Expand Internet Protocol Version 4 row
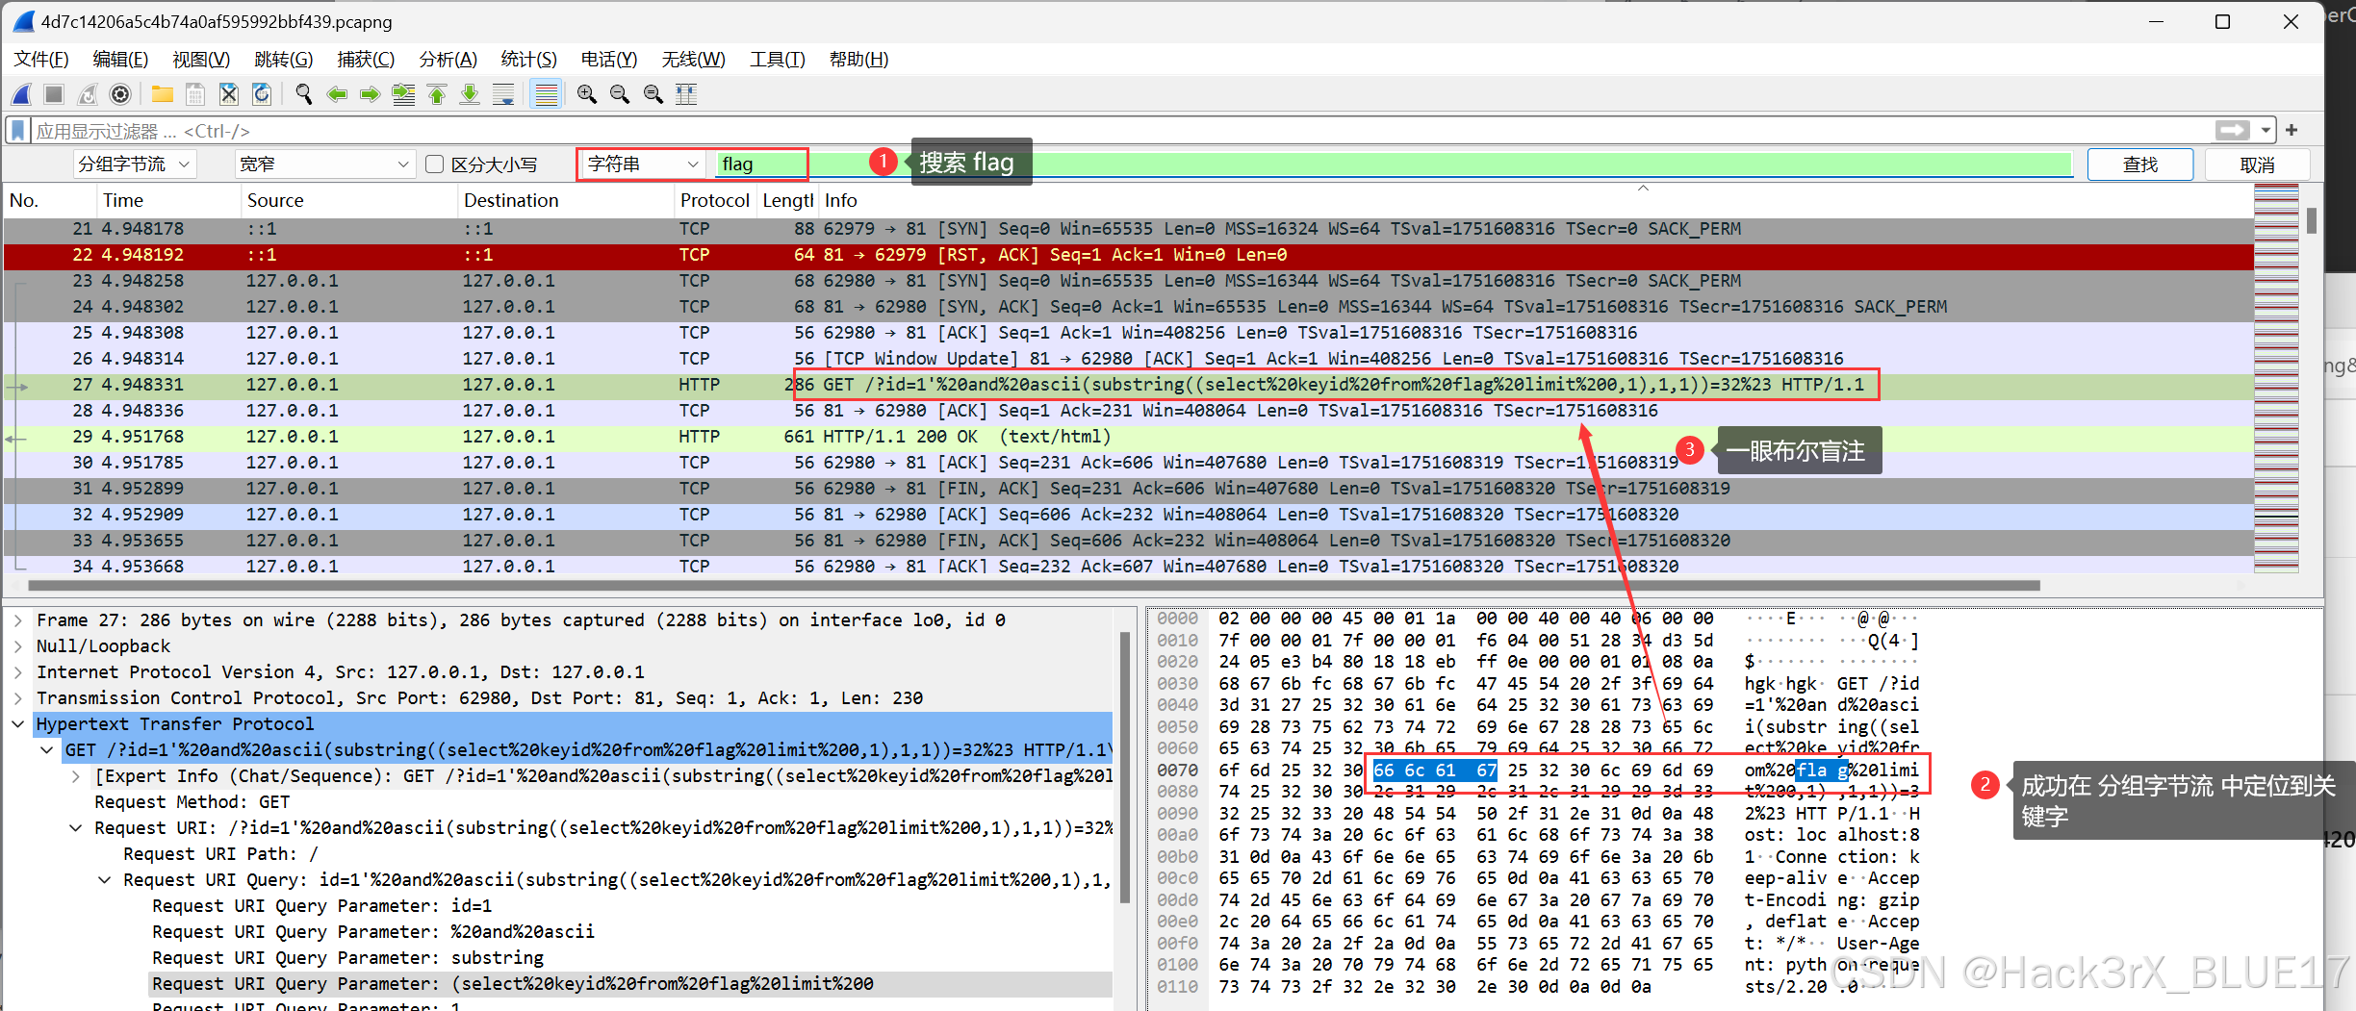This screenshot has height=1011, width=2356. coord(18,672)
